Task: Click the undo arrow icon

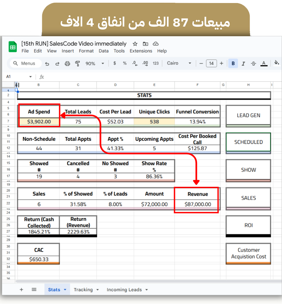Action: pos(47,64)
